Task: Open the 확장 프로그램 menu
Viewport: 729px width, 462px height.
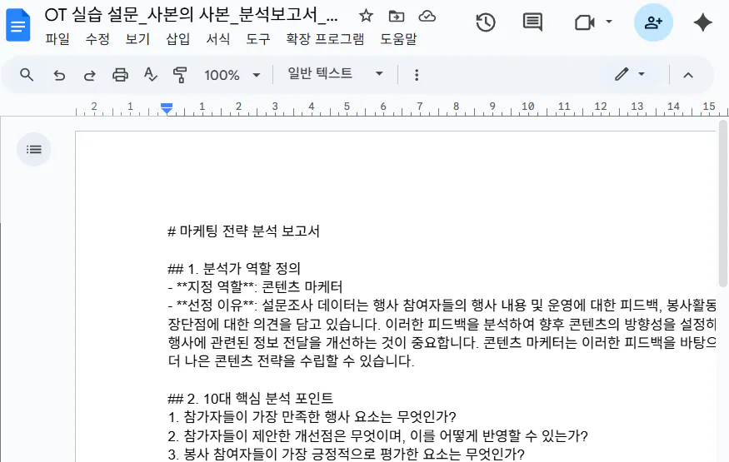Action: [325, 39]
